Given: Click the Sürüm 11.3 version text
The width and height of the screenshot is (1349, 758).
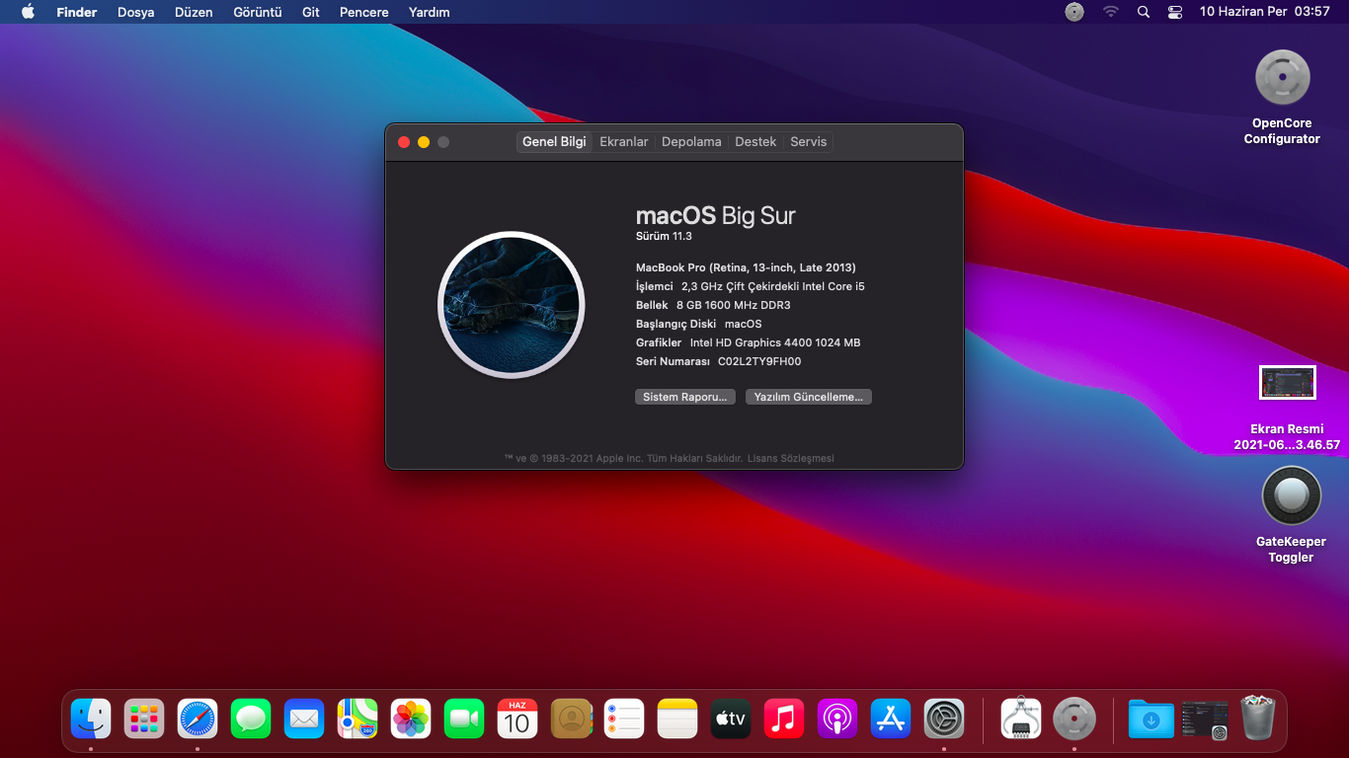Looking at the screenshot, I should pos(664,237).
